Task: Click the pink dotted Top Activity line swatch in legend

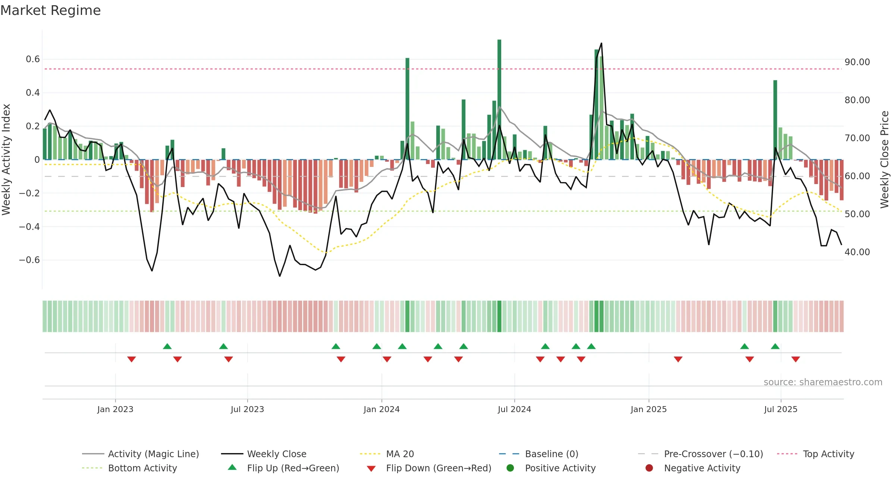Action: click(x=787, y=454)
